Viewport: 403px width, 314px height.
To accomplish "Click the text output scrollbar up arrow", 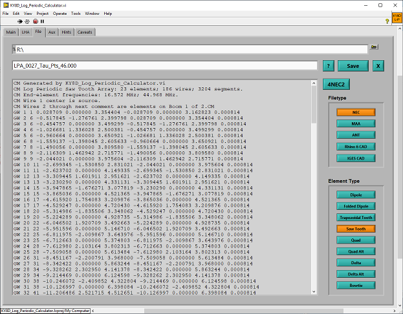I will click(314, 83).
